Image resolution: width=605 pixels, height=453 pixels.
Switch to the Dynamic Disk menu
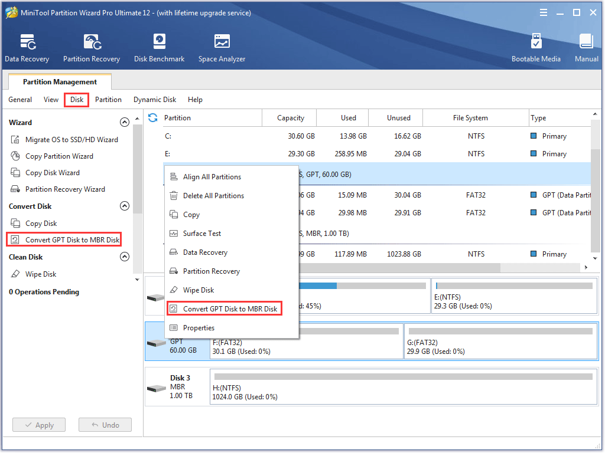[154, 100]
